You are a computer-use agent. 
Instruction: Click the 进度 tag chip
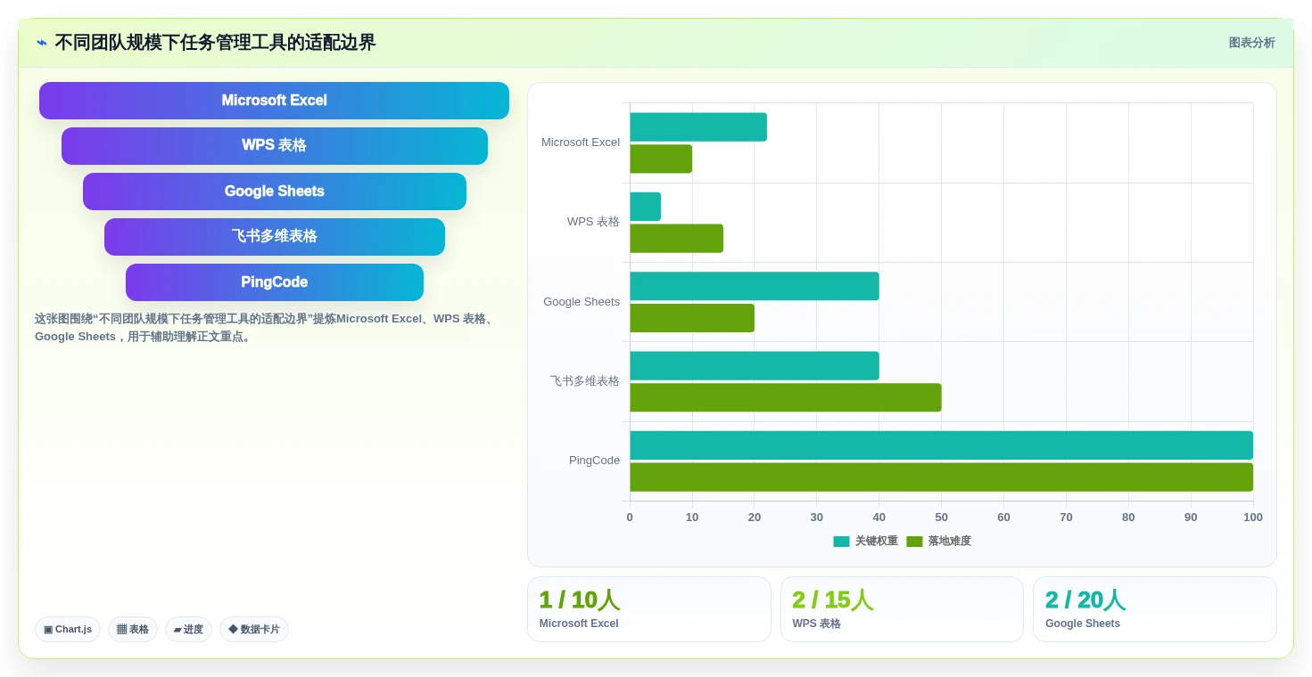[188, 629]
